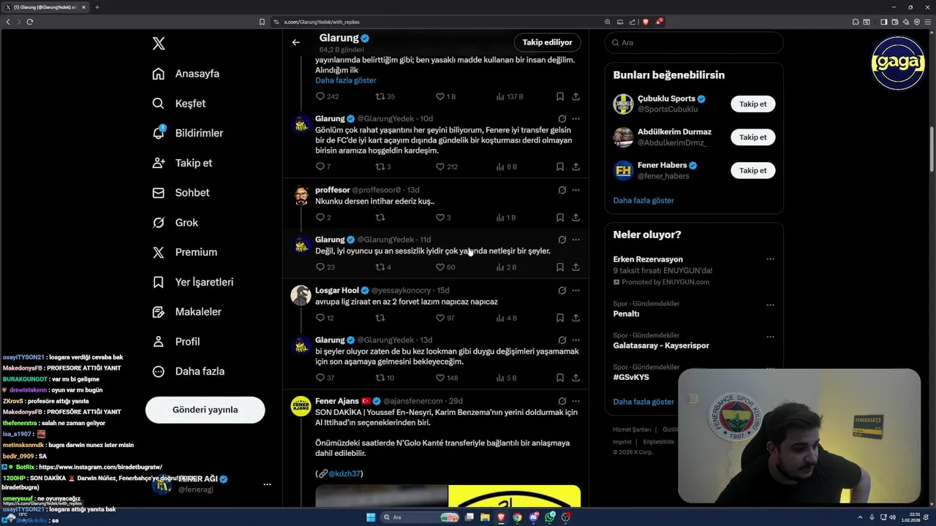Open account menu for FENER AĞI
936x526 pixels.
pyautogui.click(x=267, y=484)
